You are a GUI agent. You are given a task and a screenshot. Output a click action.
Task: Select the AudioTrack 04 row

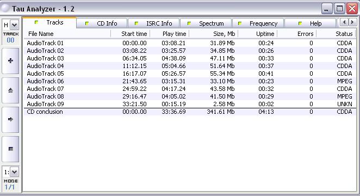[190, 66]
